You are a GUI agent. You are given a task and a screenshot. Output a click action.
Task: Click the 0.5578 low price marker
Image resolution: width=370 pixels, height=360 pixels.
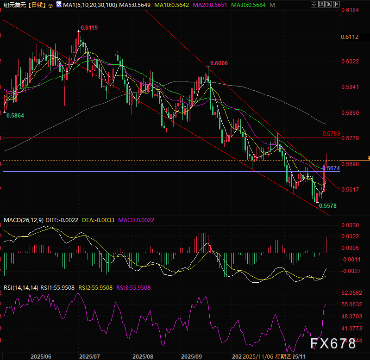(x=328, y=205)
